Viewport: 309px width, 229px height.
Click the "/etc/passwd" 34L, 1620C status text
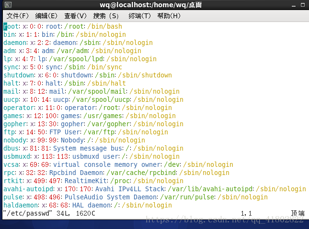point(49,213)
